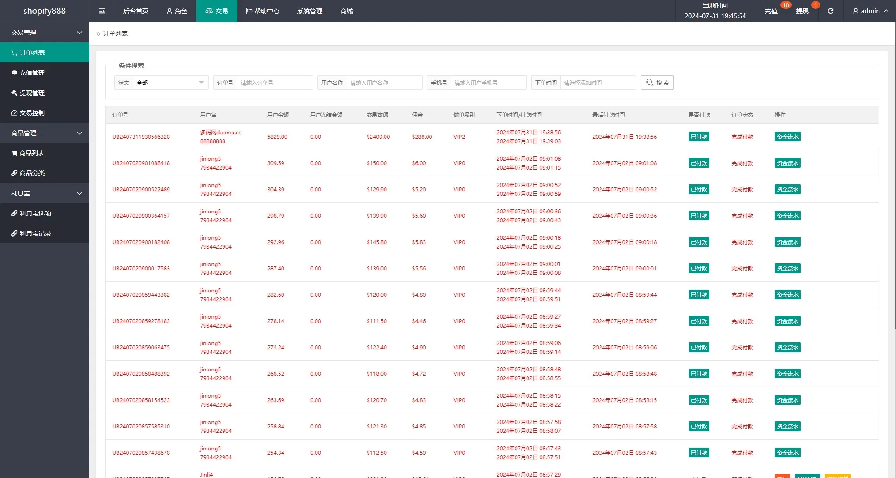Viewport: 896px width, 478px height.
Task: Click order number UB2407020858154523
Action: [141, 400]
